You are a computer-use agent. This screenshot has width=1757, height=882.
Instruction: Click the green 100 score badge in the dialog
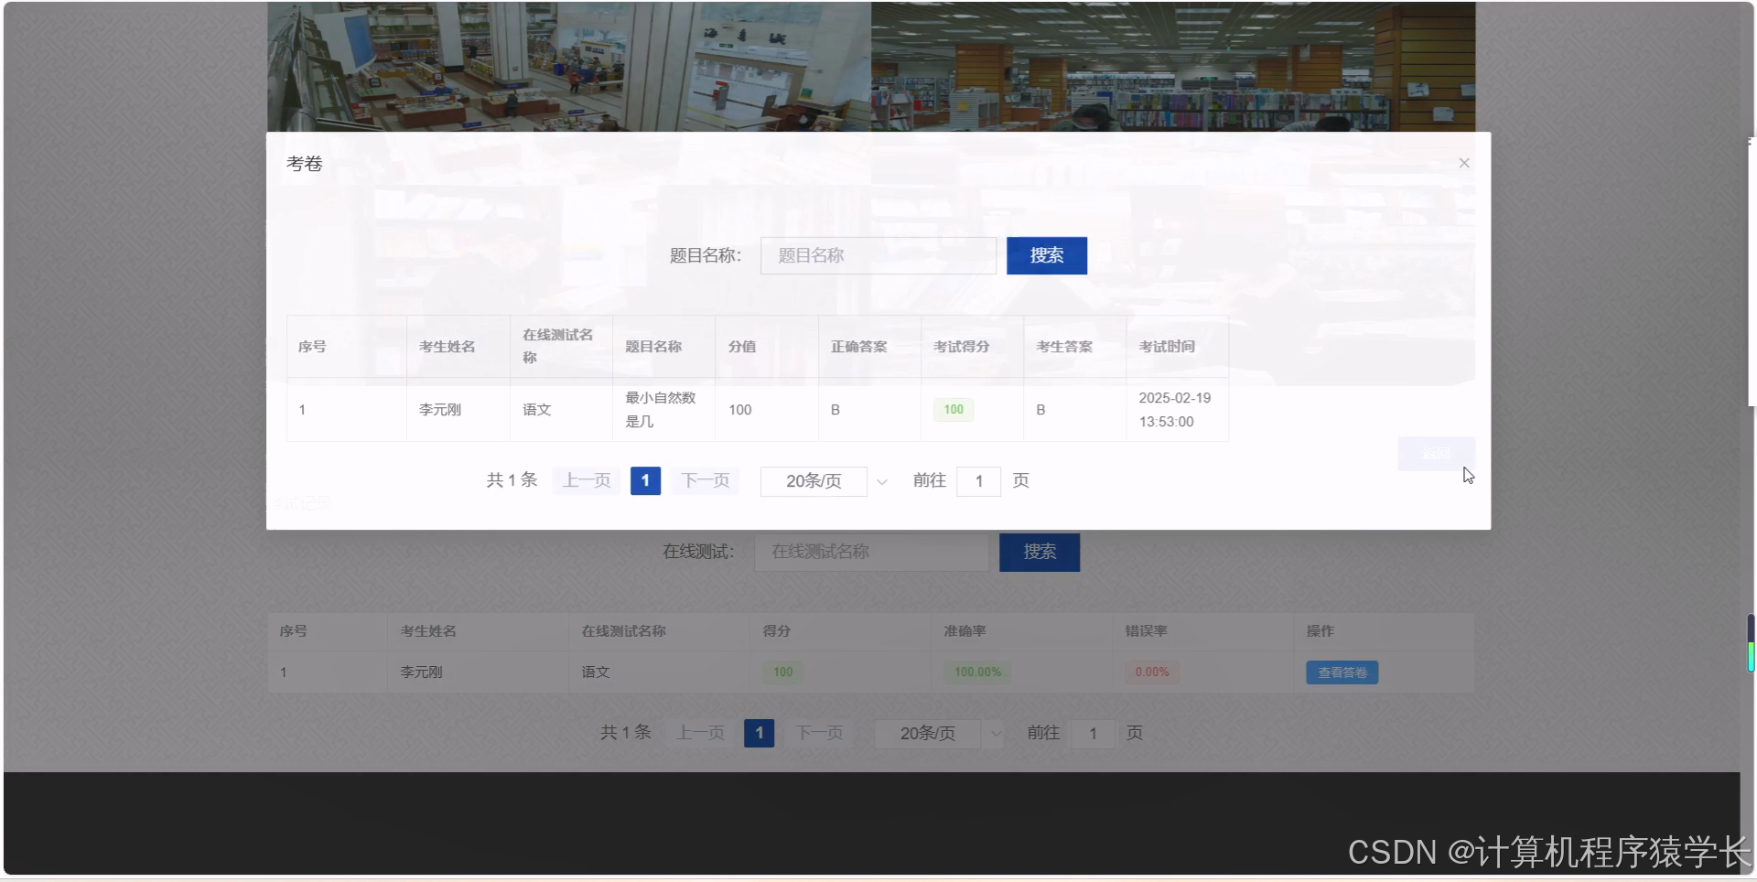point(953,409)
